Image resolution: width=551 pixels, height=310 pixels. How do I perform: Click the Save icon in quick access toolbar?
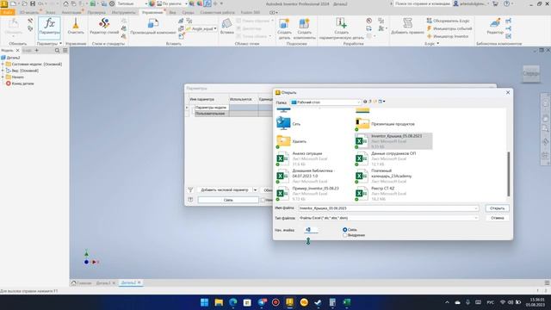(x=33, y=3)
